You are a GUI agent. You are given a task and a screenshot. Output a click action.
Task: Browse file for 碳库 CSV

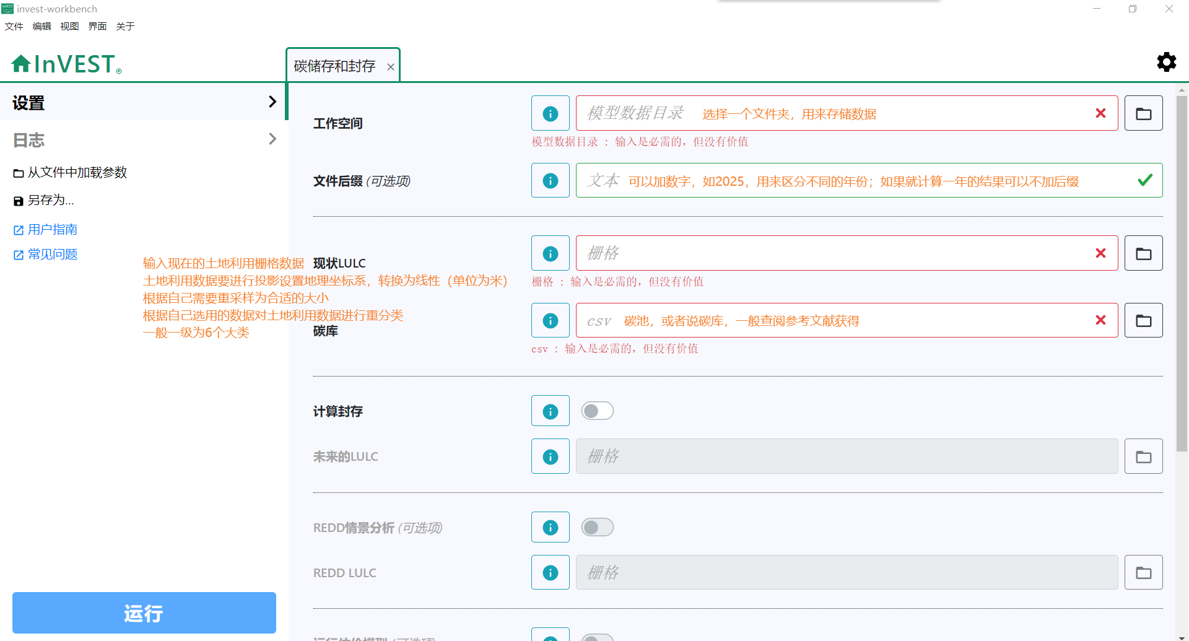click(1143, 320)
